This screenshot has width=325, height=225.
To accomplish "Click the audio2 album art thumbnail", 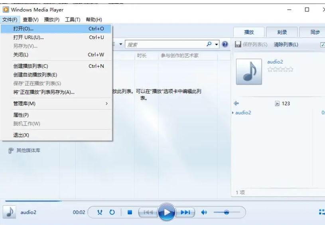I will coord(249,71).
